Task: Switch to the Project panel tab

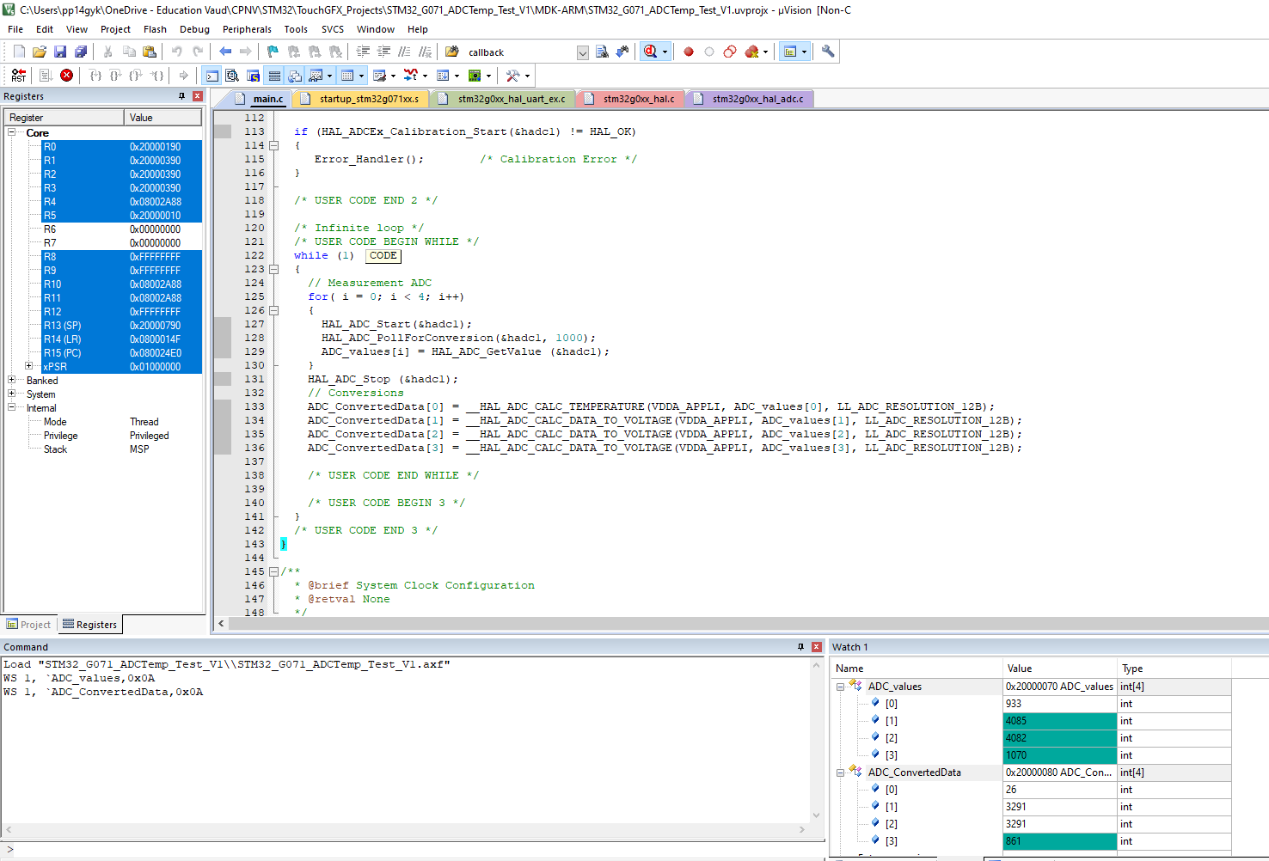Action: click(x=28, y=624)
